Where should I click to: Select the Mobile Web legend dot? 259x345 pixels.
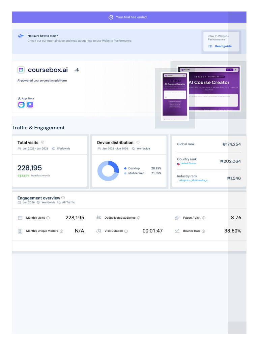125,173
